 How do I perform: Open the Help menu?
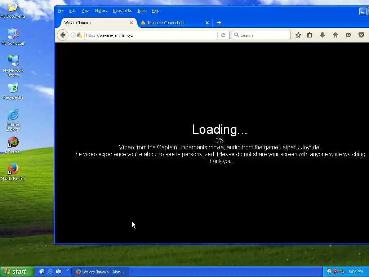[x=156, y=10]
